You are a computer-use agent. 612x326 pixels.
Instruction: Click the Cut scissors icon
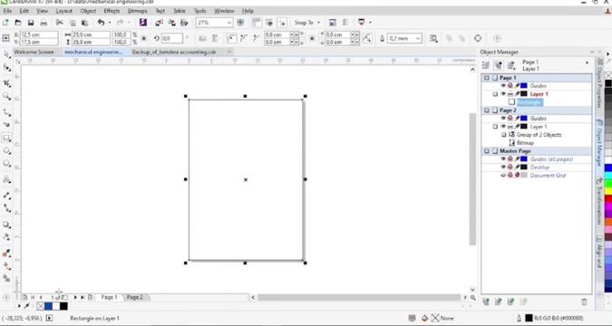[x=59, y=23]
